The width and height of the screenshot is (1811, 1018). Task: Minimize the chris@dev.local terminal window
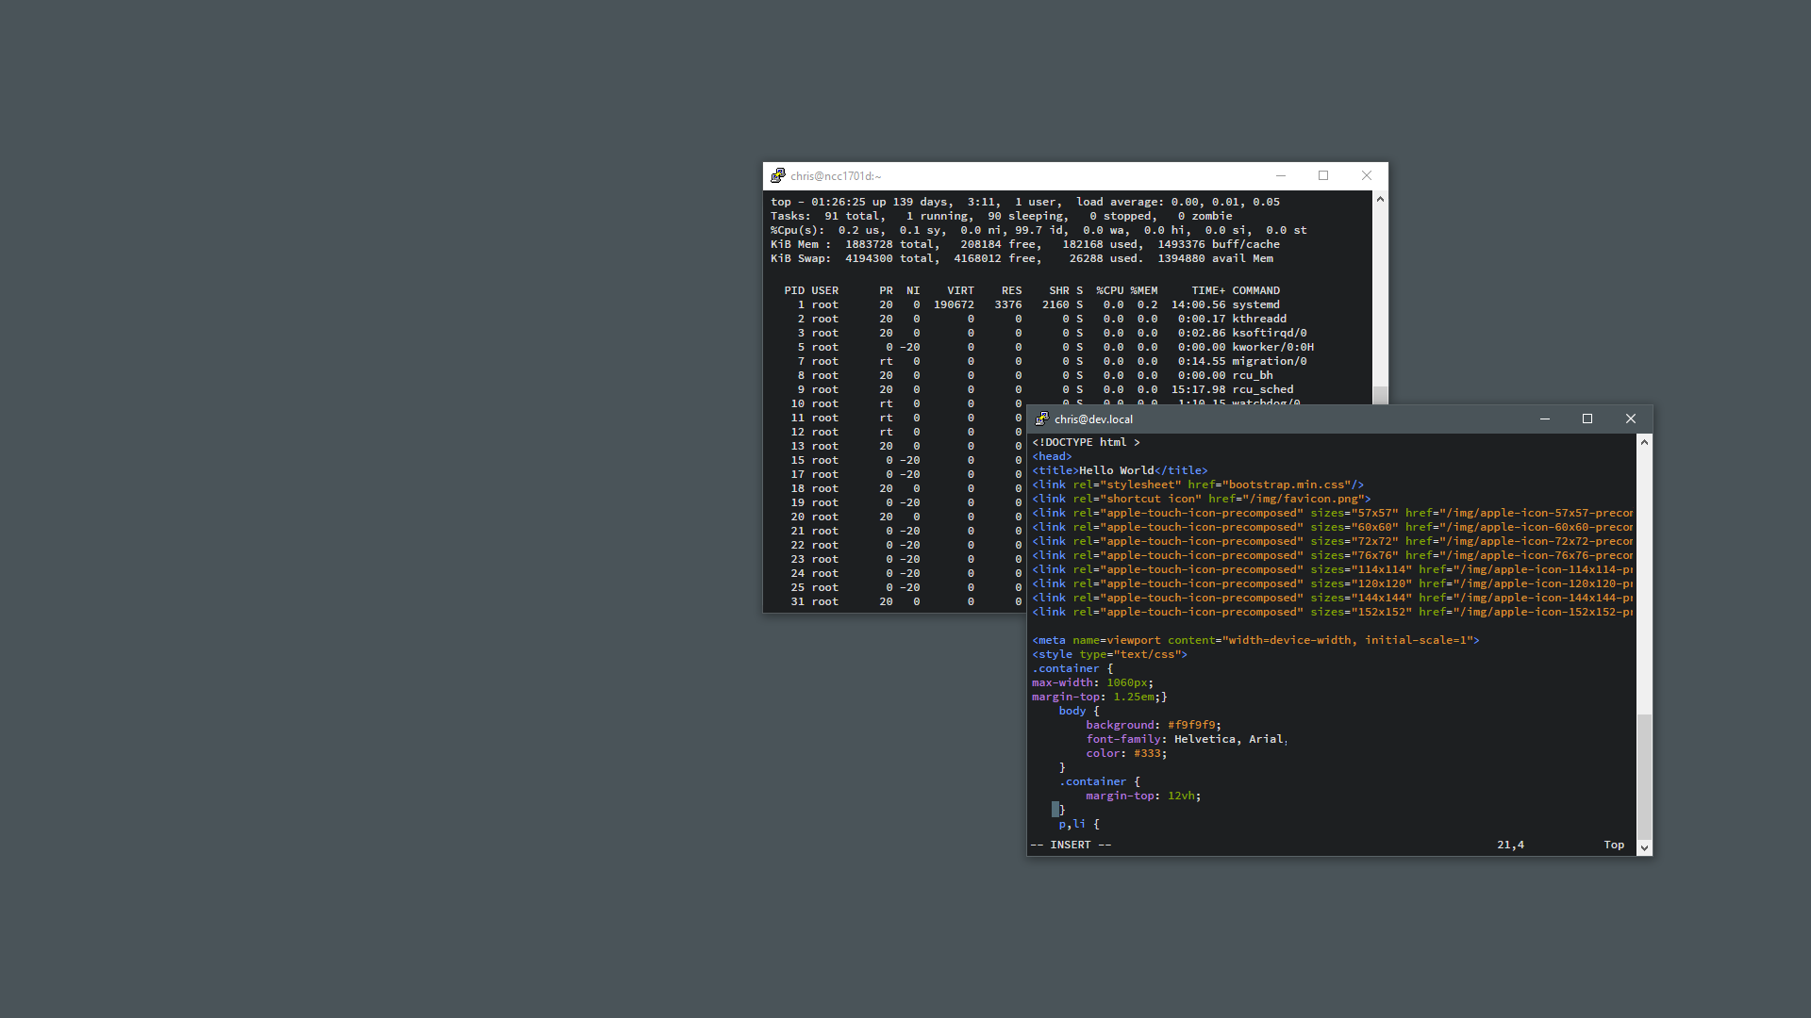click(1545, 419)
